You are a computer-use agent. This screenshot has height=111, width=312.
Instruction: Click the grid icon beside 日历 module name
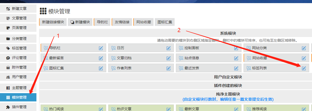(113, 48)
